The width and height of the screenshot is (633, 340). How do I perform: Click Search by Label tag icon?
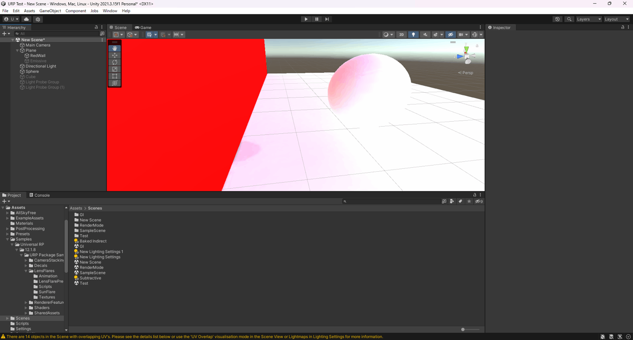460,201
